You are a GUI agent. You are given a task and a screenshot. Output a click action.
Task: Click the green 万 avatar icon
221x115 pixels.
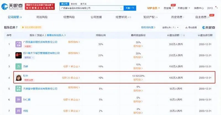(x=19, y=66)
